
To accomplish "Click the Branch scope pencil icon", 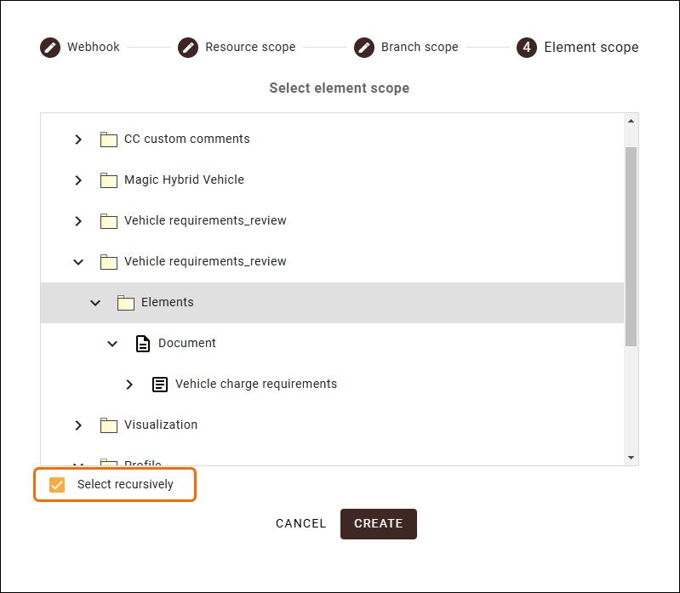I will pyautogui.click(x=364, y=48).
